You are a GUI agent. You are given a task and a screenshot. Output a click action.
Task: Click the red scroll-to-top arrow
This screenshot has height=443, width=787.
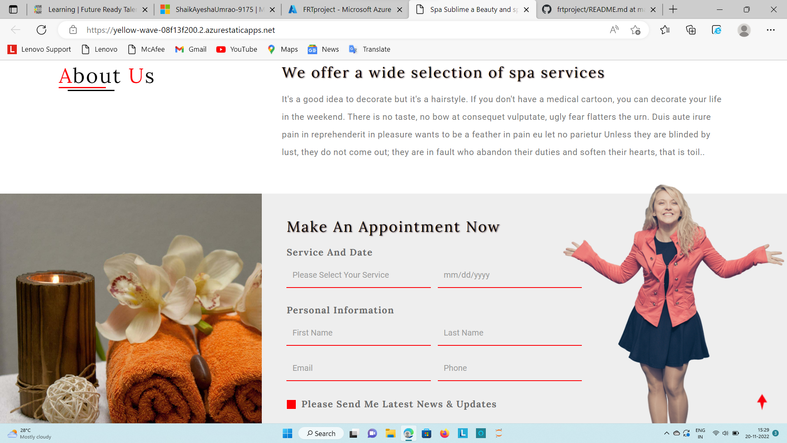(x=762, y=402)
